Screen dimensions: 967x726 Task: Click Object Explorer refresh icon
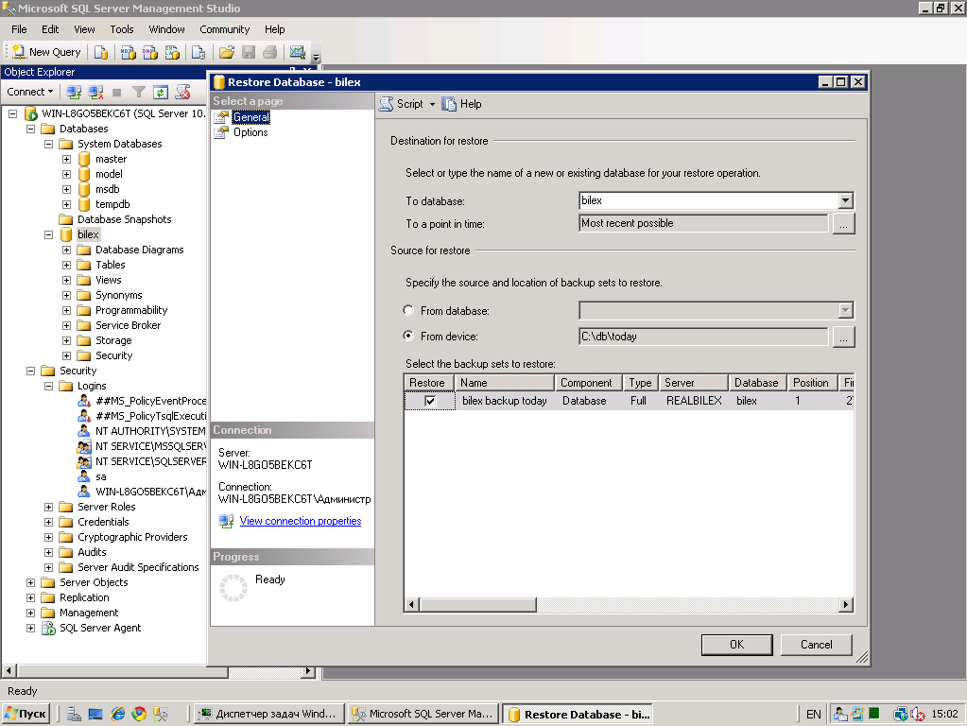point(161,92)
